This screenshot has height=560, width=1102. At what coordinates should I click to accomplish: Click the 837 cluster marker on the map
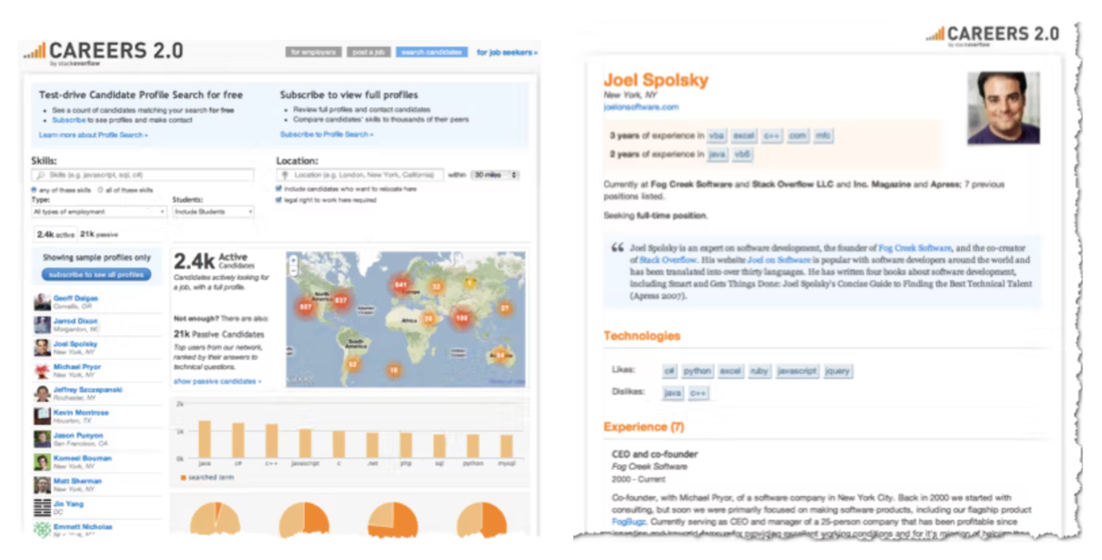[339, 300]
